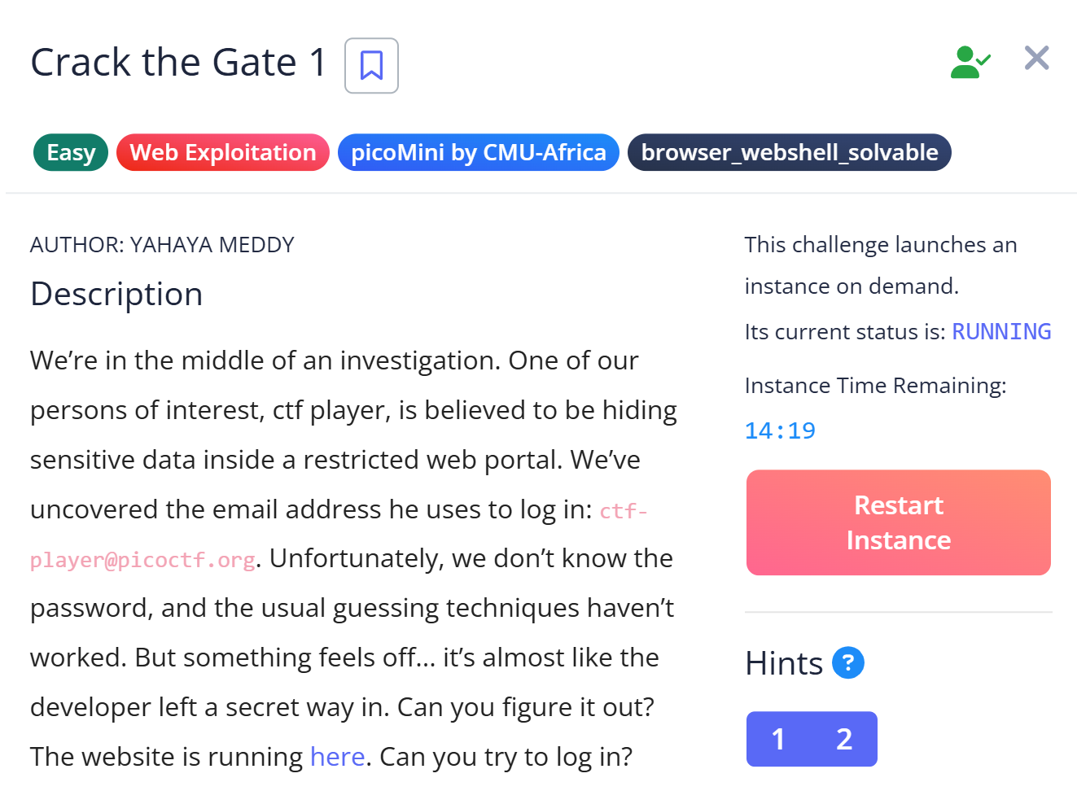The width and height of the screenshot is (1077, 804).
Task: Click the Hints section heading
Action: click(784, 663)
